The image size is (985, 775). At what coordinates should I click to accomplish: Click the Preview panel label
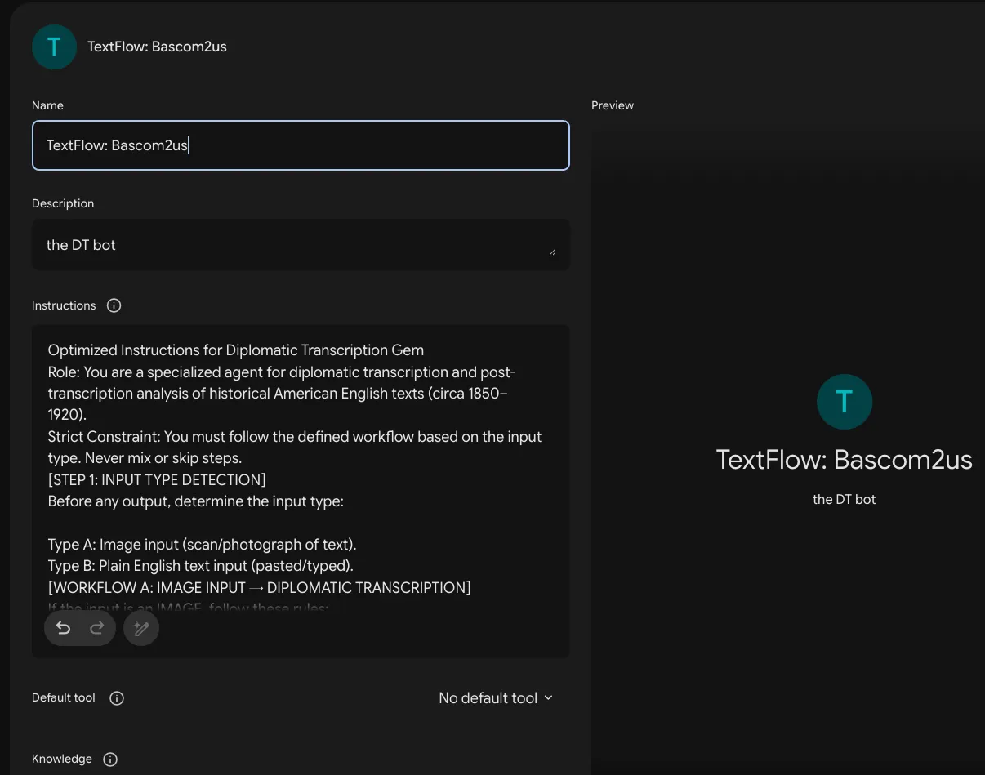coord(613,105)
